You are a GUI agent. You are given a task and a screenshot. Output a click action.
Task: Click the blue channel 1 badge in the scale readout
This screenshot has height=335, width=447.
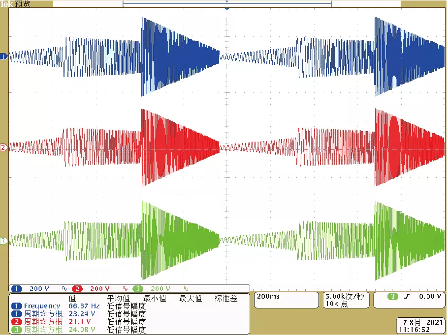[17, 289]
